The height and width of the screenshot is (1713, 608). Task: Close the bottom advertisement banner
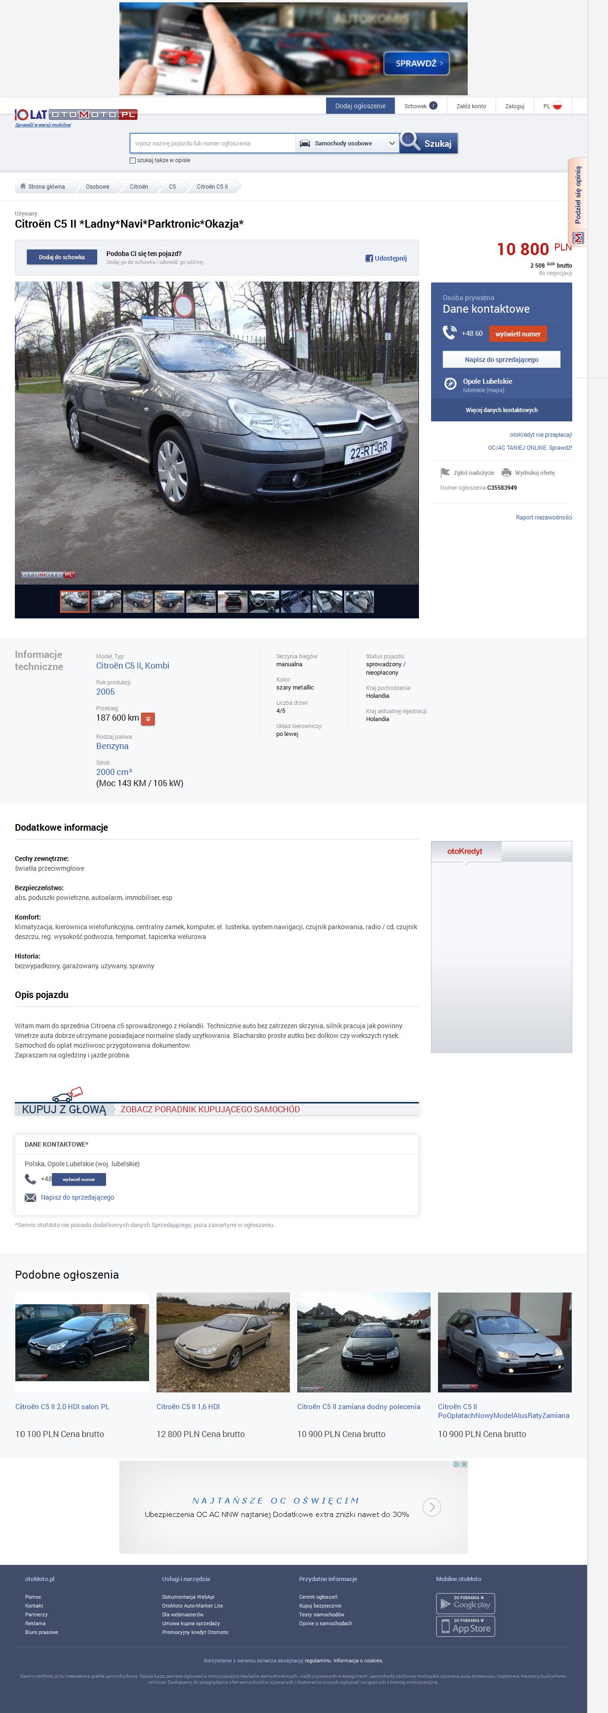(464, 1464)
